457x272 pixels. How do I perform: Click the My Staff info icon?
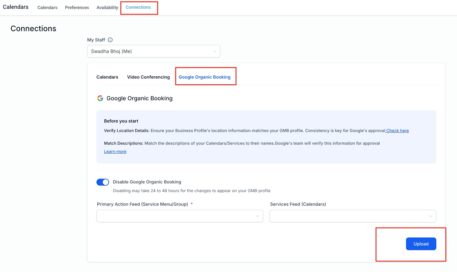(x=110, y=40)
